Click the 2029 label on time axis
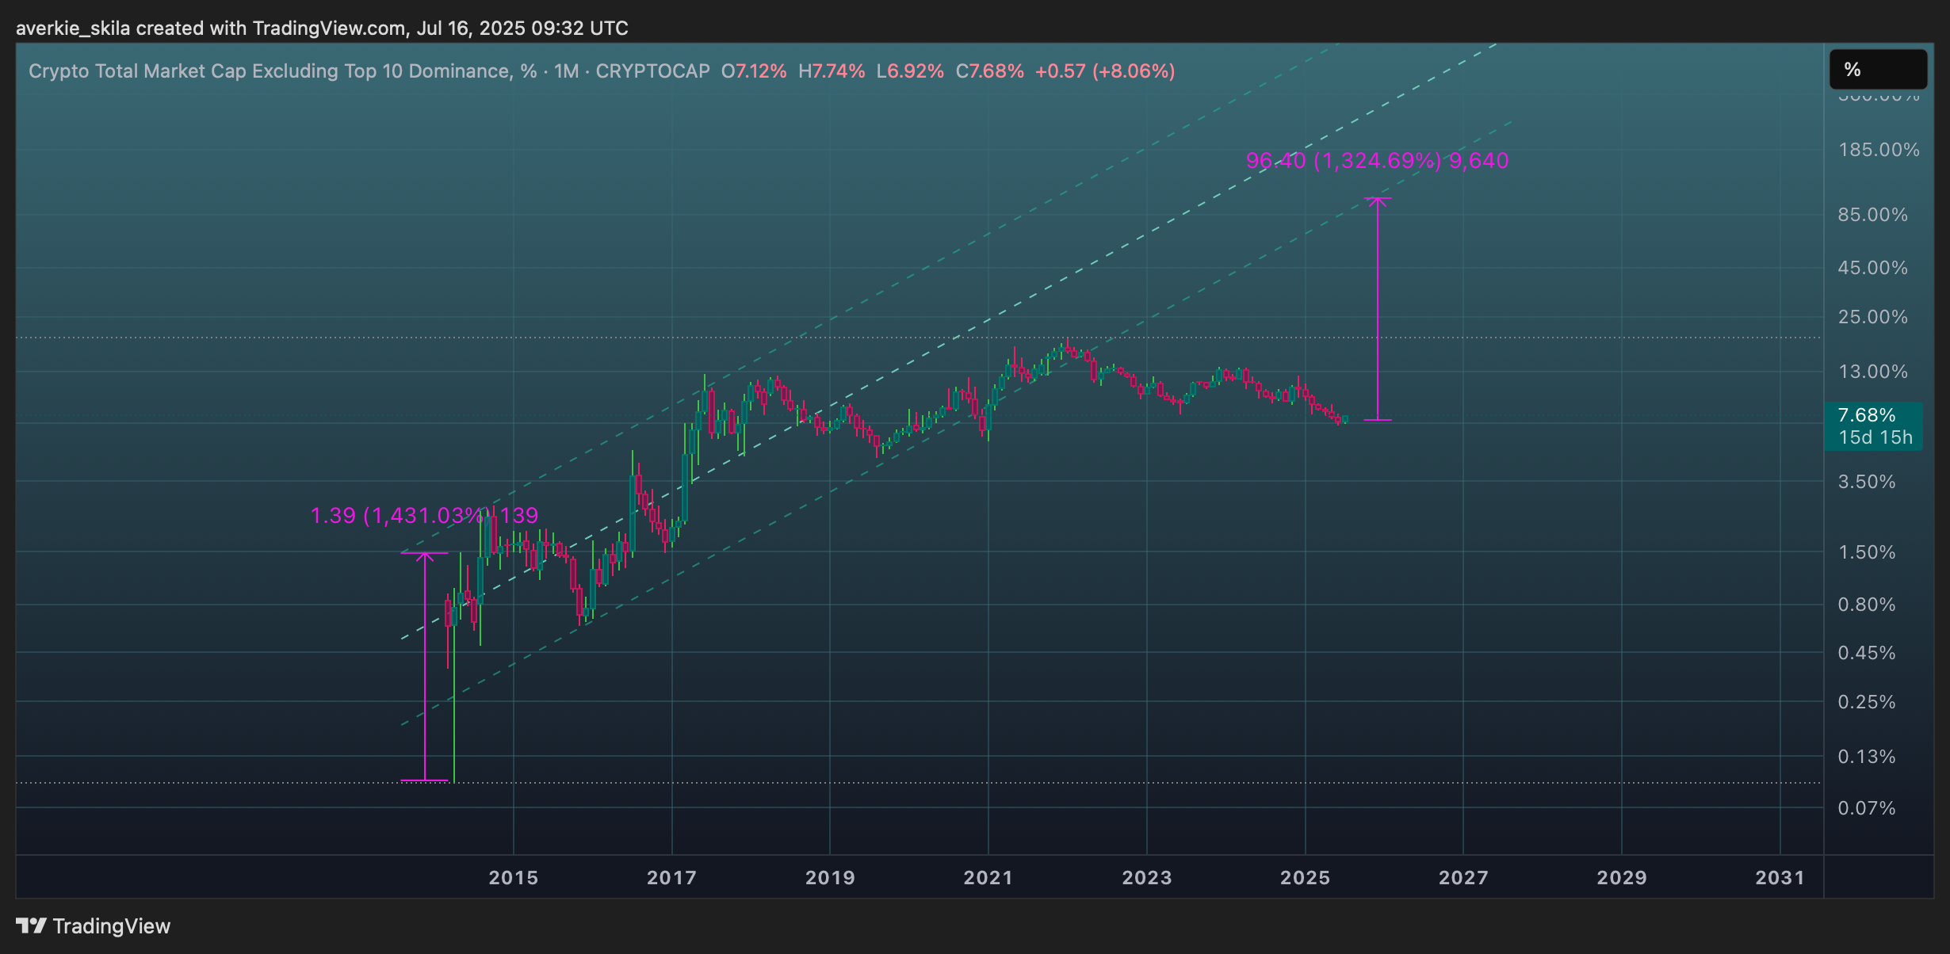Screen dimensions: 1950x954 click(1621, 878)
